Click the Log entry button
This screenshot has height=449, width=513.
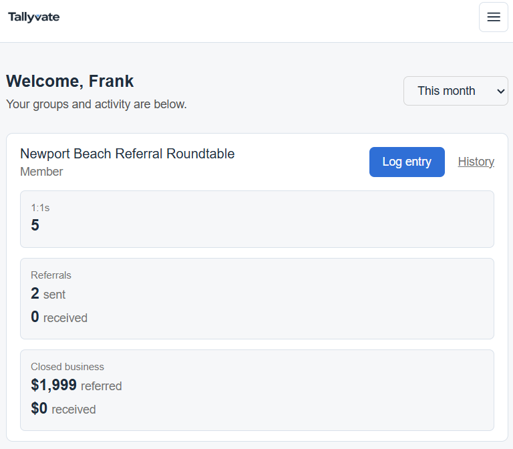point(407,162)
